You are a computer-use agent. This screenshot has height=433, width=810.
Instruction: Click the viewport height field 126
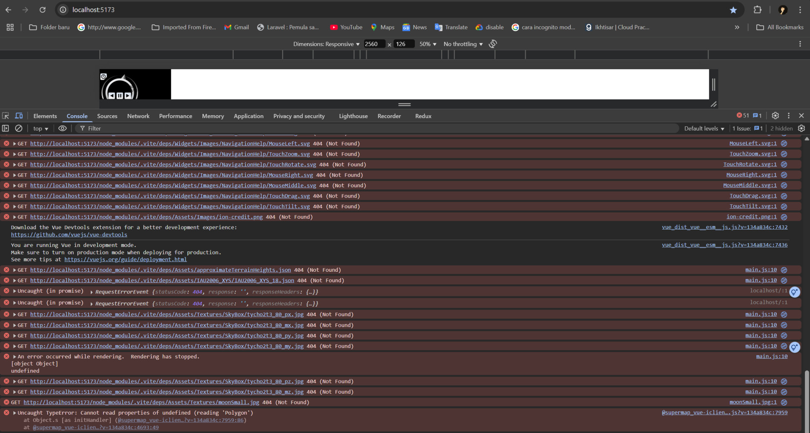(404, 44)
